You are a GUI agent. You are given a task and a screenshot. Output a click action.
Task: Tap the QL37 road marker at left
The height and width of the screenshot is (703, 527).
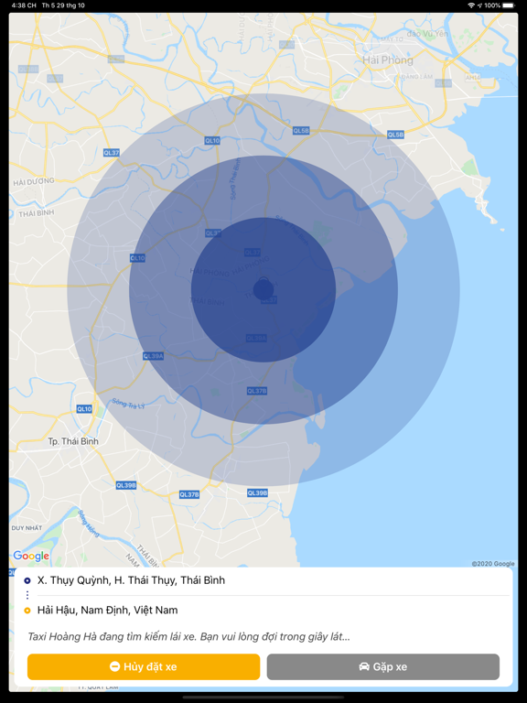111,153
